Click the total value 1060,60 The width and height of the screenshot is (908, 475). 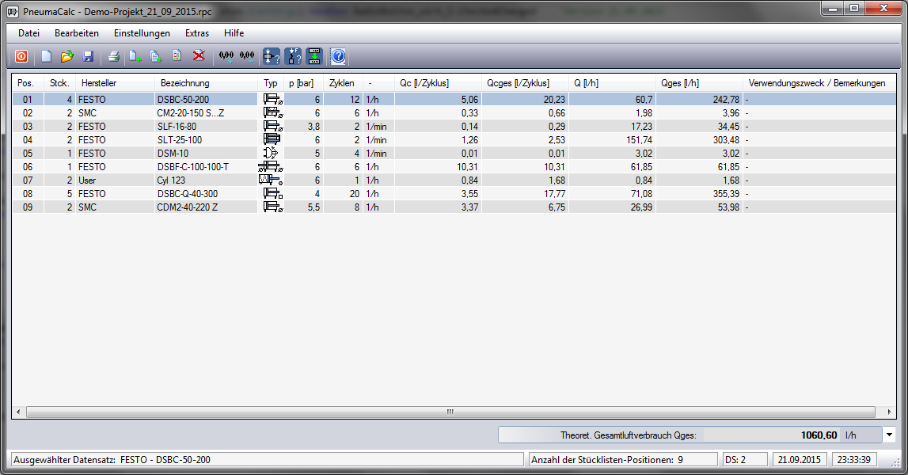[819, 435]
